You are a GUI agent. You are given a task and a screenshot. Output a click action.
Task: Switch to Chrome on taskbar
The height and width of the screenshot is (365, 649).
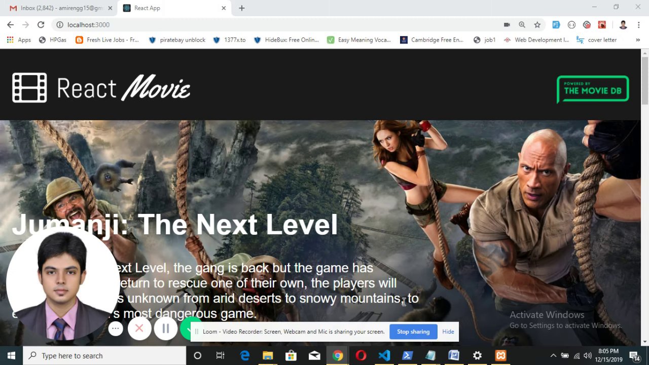coord(338,355)
